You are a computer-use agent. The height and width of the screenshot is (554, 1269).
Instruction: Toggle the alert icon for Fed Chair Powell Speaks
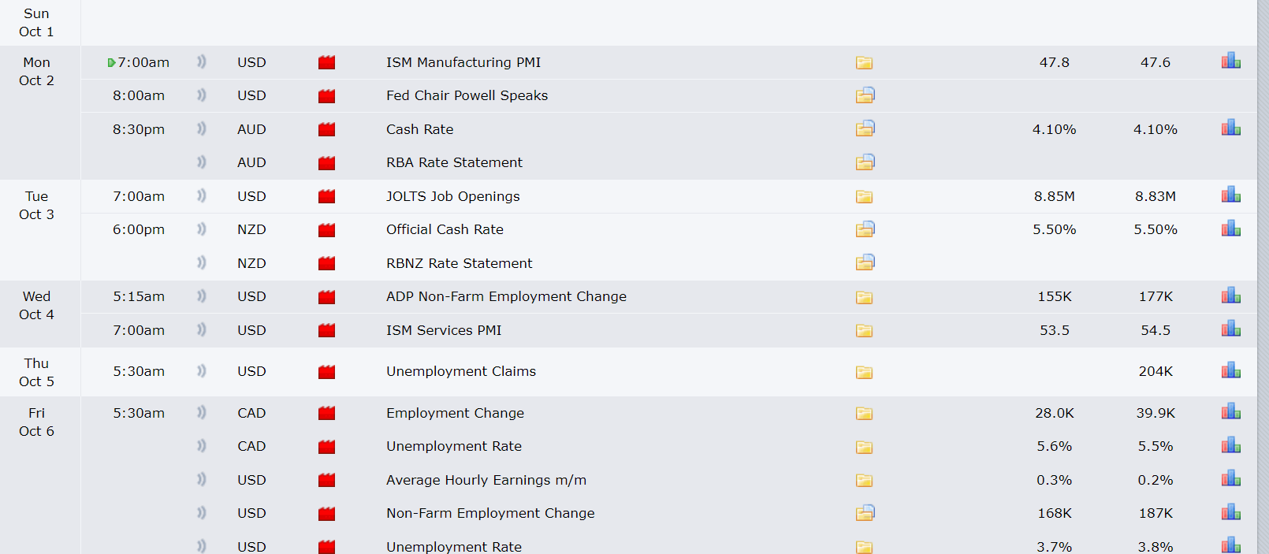click(x=201, y=95)
